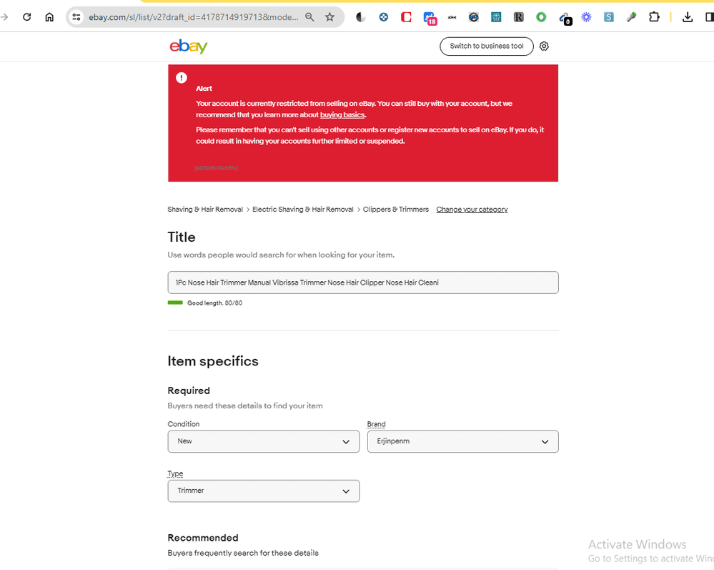
Task: Open the blue S extension
Action: coord(608,17)
